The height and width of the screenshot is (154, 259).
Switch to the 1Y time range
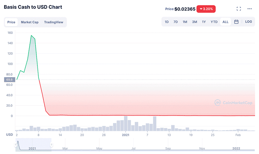[204, 22]
